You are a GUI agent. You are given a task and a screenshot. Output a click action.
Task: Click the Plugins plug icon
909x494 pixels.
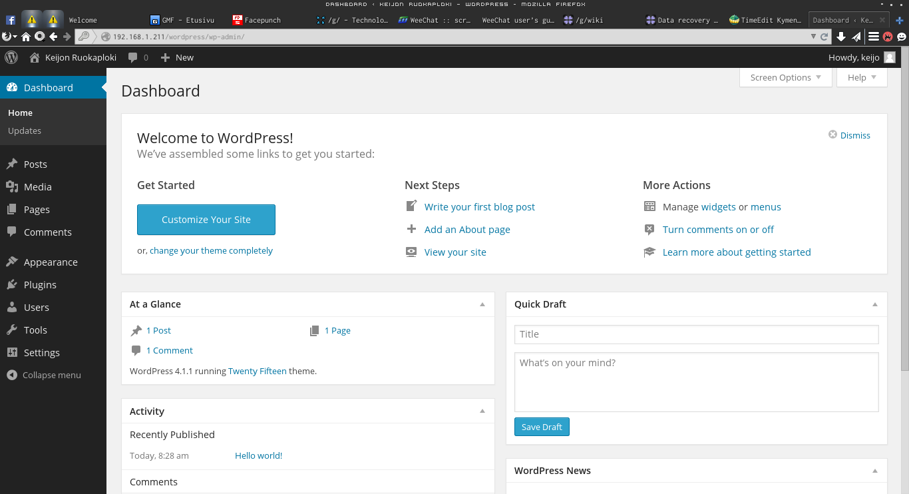pos(12,284)
